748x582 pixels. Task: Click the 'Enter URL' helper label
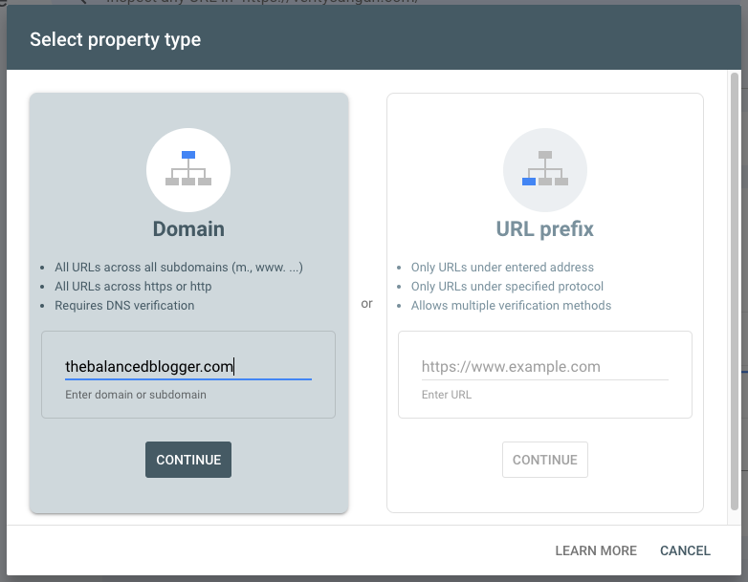coord(446,395)
